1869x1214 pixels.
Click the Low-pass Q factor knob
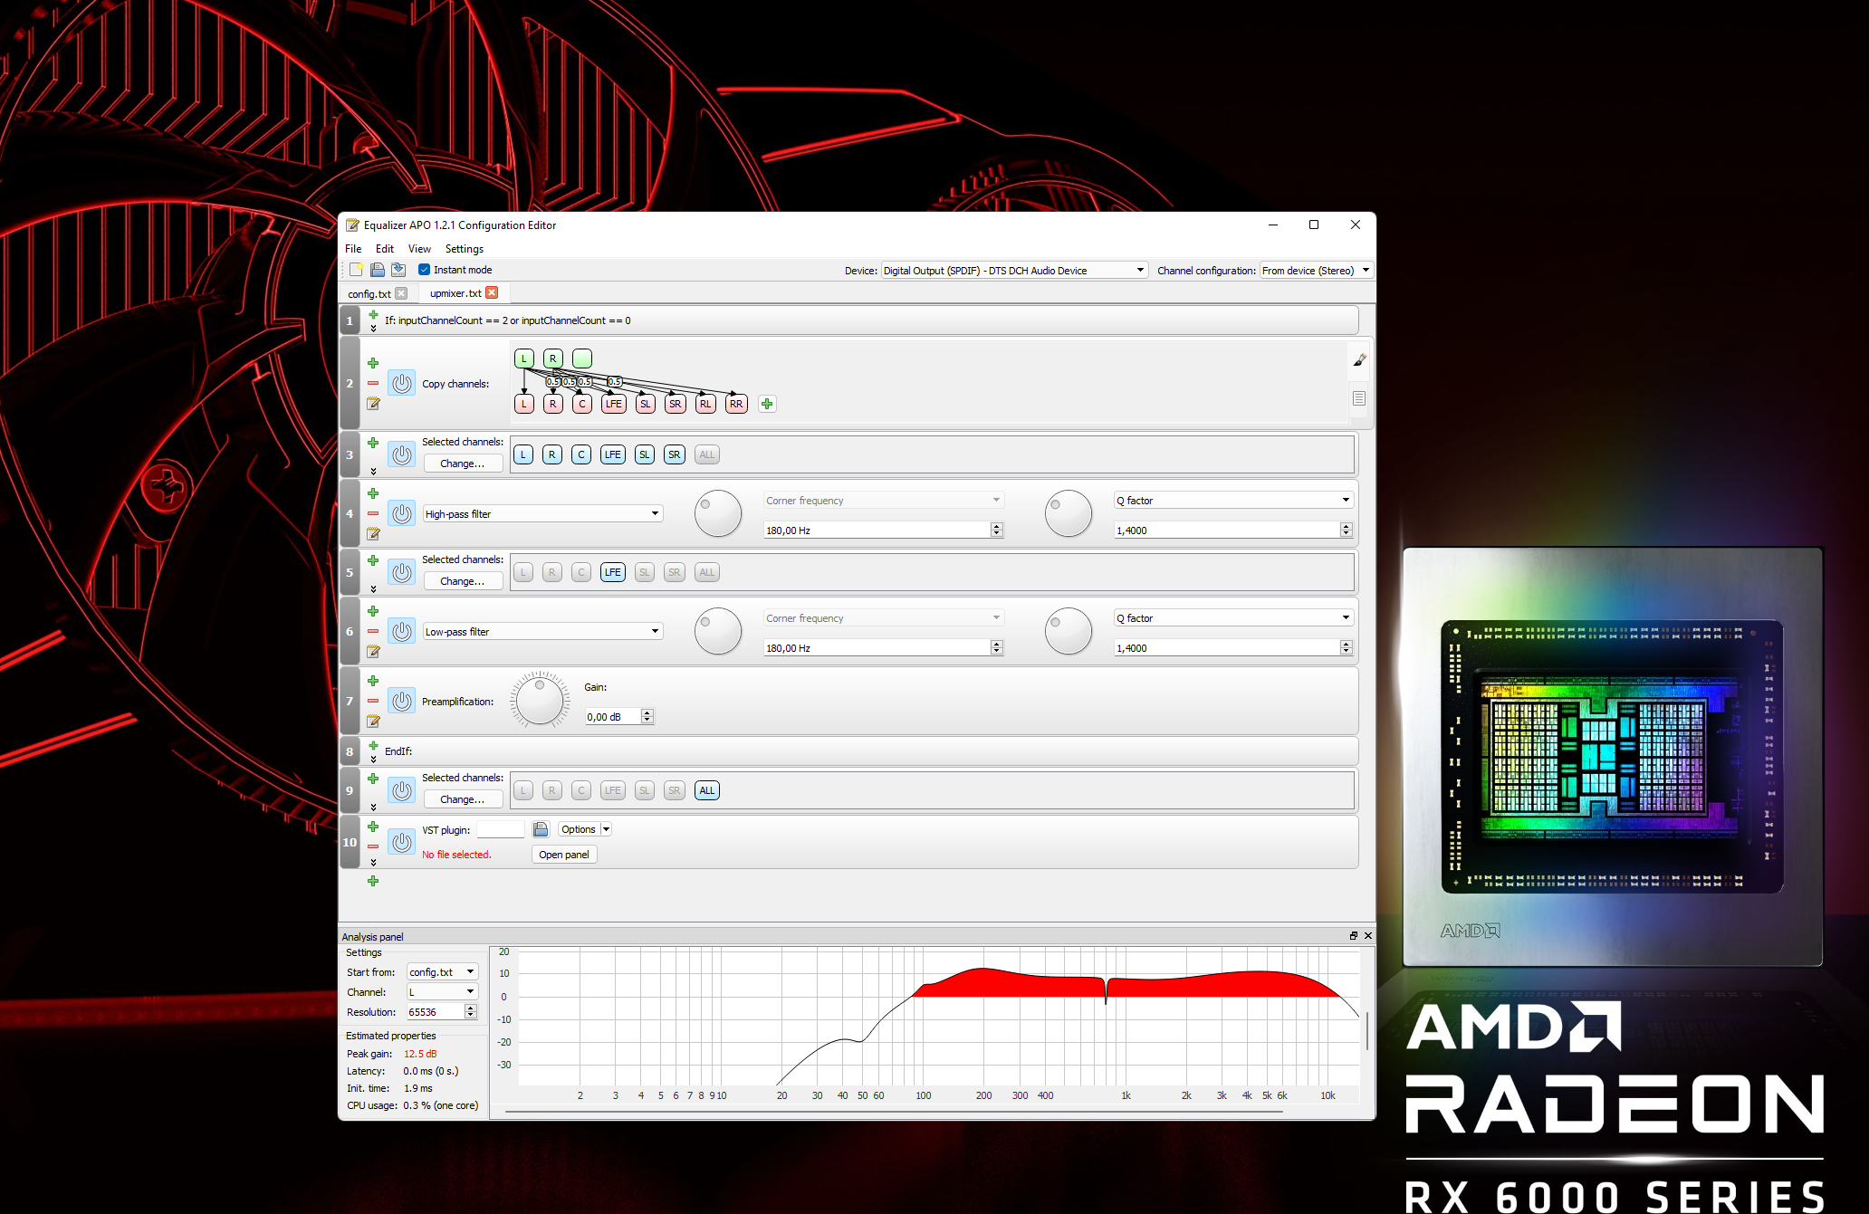pyautogui.click(x=1069, y=631)
